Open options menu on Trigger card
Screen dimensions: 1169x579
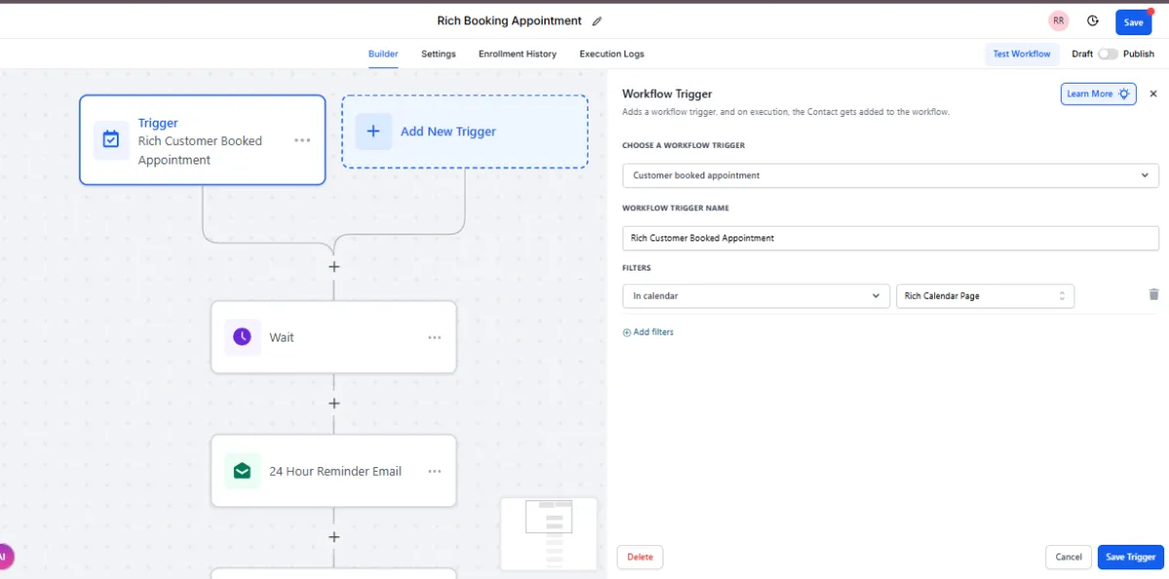pos(302,140)
